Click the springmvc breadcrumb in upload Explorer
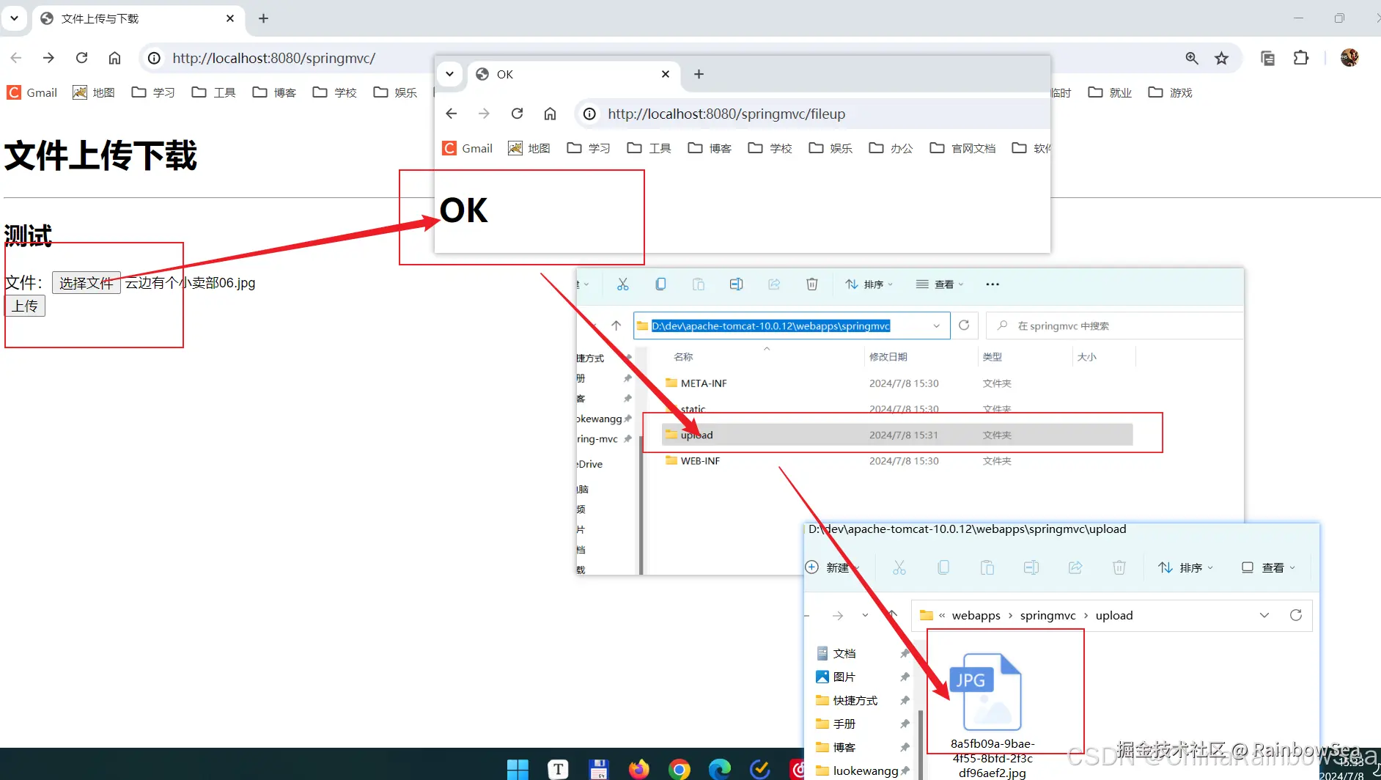 [x=1047, y=615]
